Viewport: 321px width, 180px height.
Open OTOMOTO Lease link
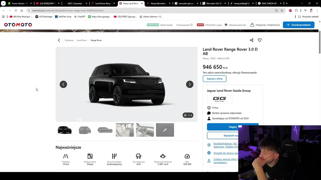[x=213, y=25]
